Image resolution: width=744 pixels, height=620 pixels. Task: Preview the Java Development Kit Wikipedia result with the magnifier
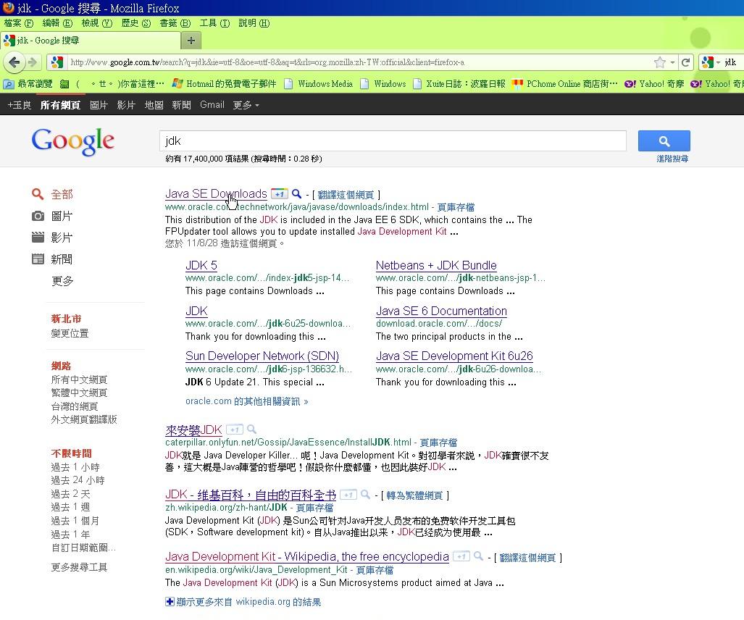478,556
